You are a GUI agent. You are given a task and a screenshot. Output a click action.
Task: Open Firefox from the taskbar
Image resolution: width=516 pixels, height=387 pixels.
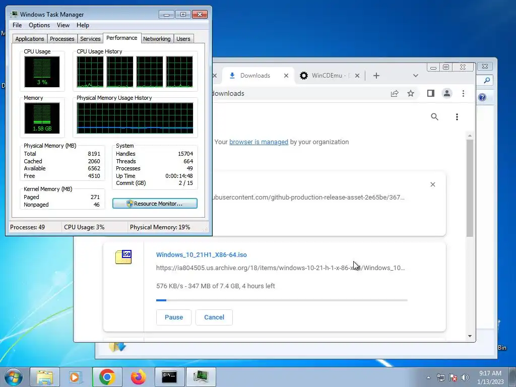(138, 377)
